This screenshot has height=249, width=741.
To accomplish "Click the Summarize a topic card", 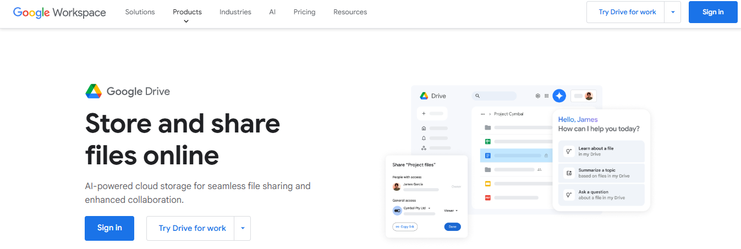I will pos(601,173).
